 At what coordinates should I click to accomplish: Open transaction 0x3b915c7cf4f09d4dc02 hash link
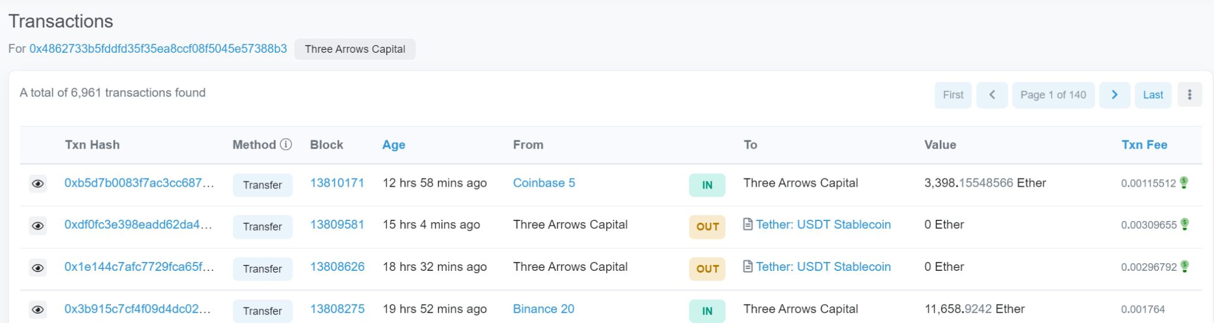click(x=138, y=309)
